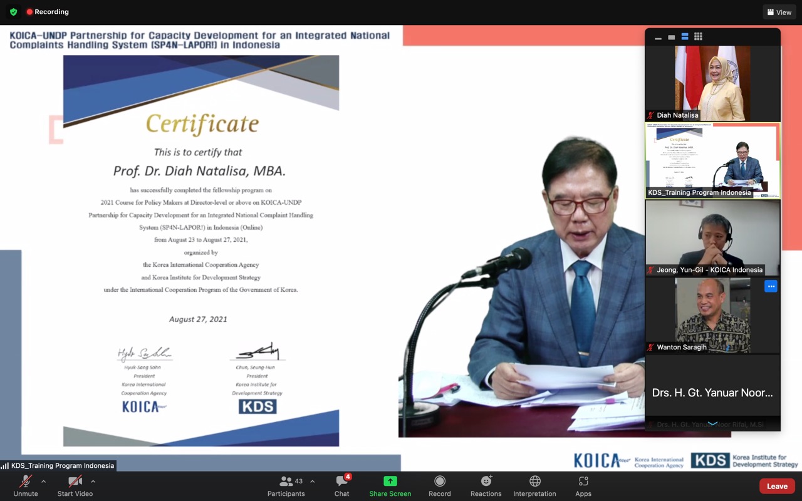Open audio options arrow next to Unmute
This screenshot has height=501, width=802.
click(x=43, y=482)
